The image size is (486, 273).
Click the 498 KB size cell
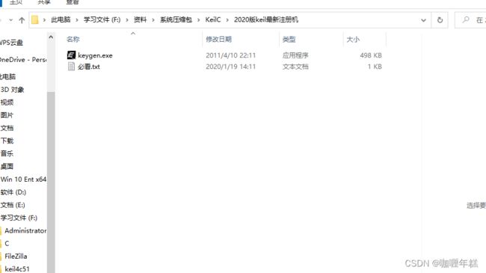[371, 55]
